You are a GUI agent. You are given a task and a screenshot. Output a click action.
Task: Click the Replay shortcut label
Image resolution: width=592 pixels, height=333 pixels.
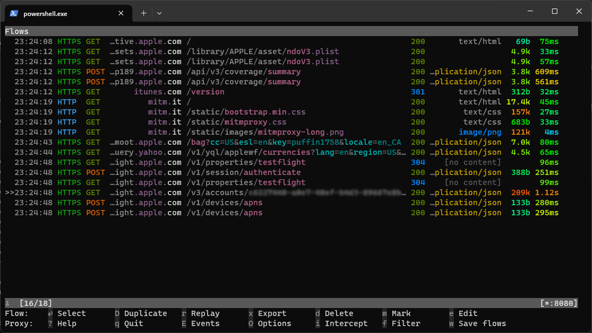point(205,313)
